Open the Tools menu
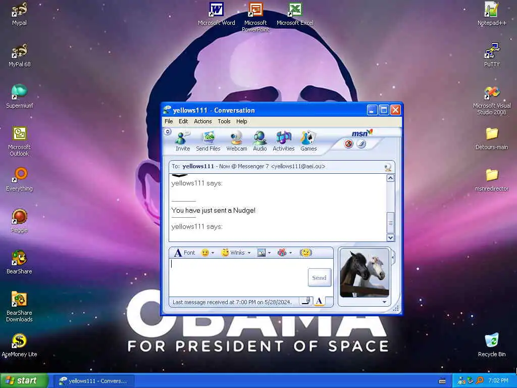This screenshot has width=517, height=388. point(224,121)
